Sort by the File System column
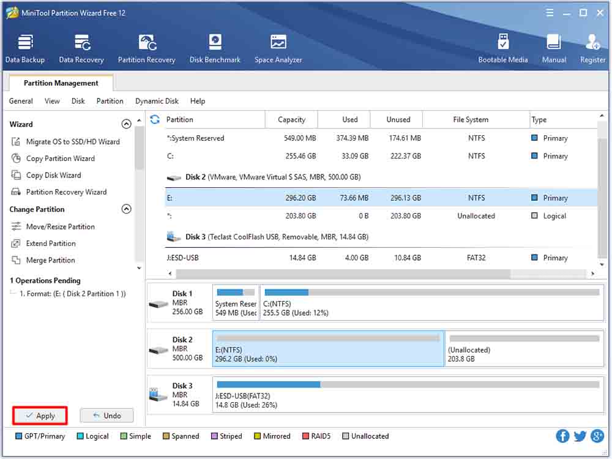Viewport: 612px width, 459px height. point(476,119)
